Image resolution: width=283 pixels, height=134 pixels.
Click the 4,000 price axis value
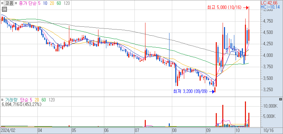[268, 56]
